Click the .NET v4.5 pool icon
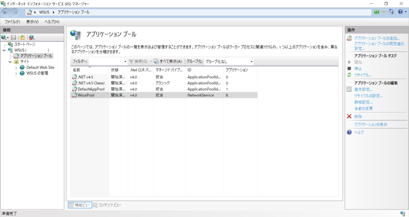This screenshot has width=409, height=217. point(75,77)
